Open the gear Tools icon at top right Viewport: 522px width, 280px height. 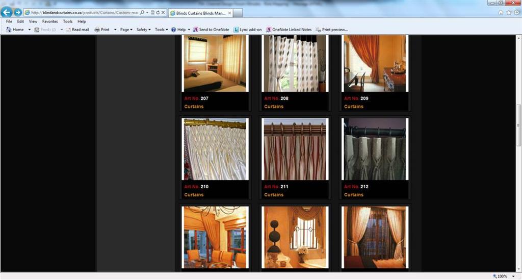(x=517, y=13)
